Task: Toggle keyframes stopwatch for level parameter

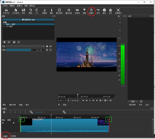Action: [51, 50]
